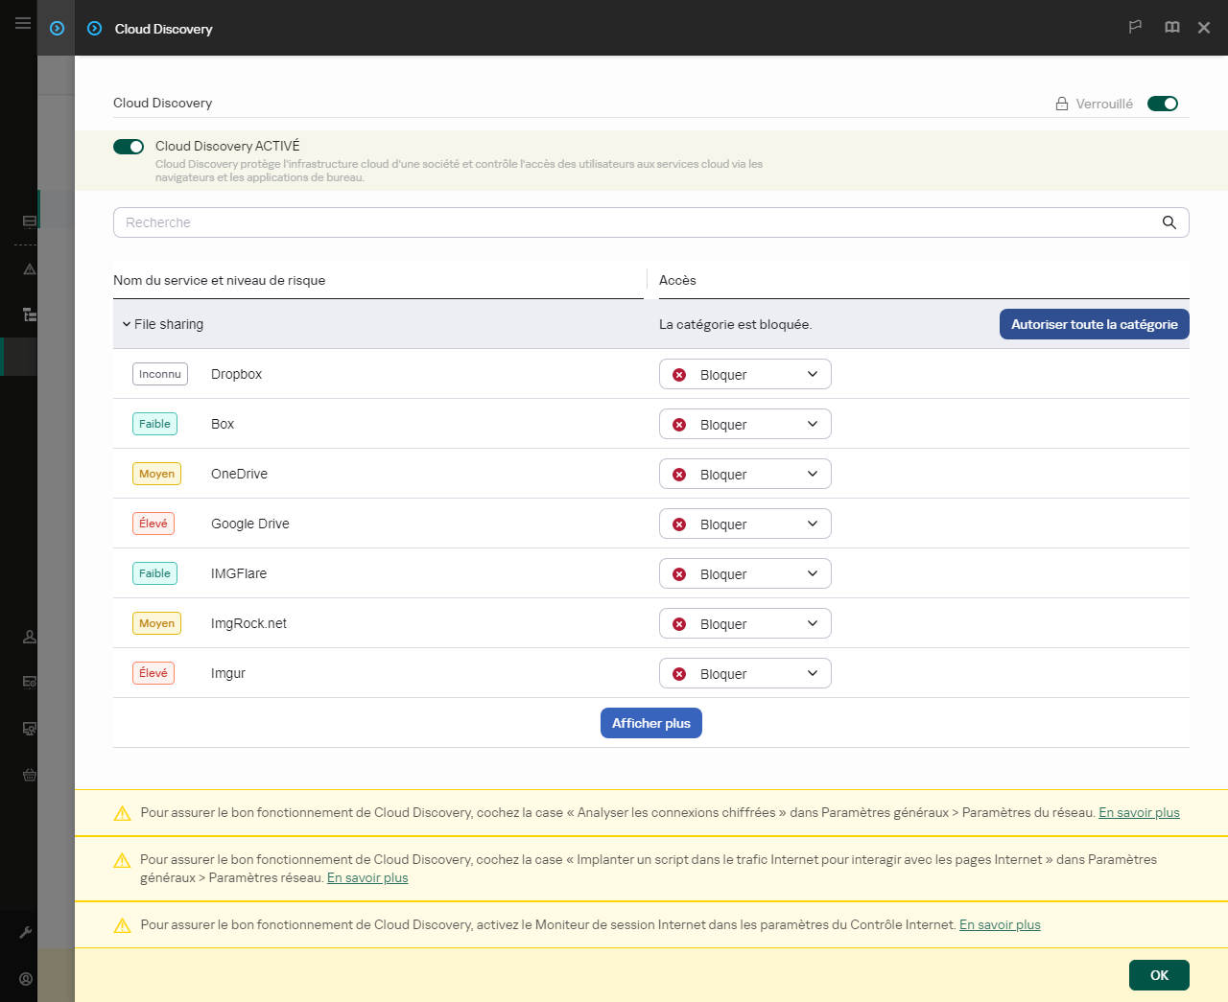Screen dimensions: 1228x1002
Task: Disable Cloud Discovery with the main toggle
Action: pos(128,146)
